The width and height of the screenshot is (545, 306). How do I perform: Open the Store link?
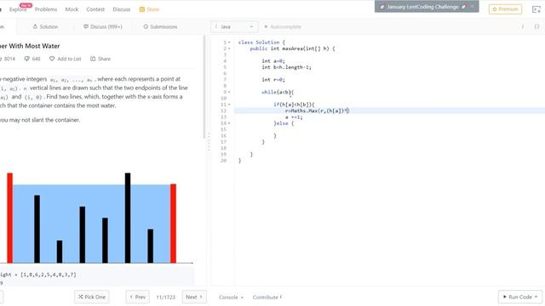150,9
